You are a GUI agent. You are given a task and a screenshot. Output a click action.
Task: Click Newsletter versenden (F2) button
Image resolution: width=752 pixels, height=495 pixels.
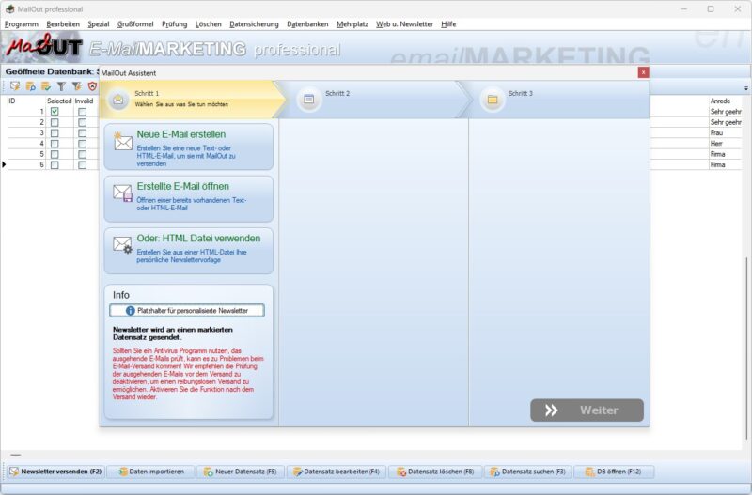(55, 472)
